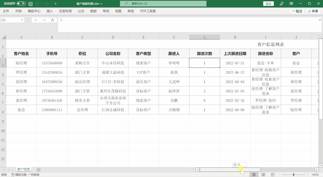
Task: Click cell with 陆经理 in column A
Action: point(22,63)
